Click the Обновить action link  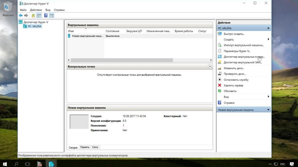(x=230, y=91)
